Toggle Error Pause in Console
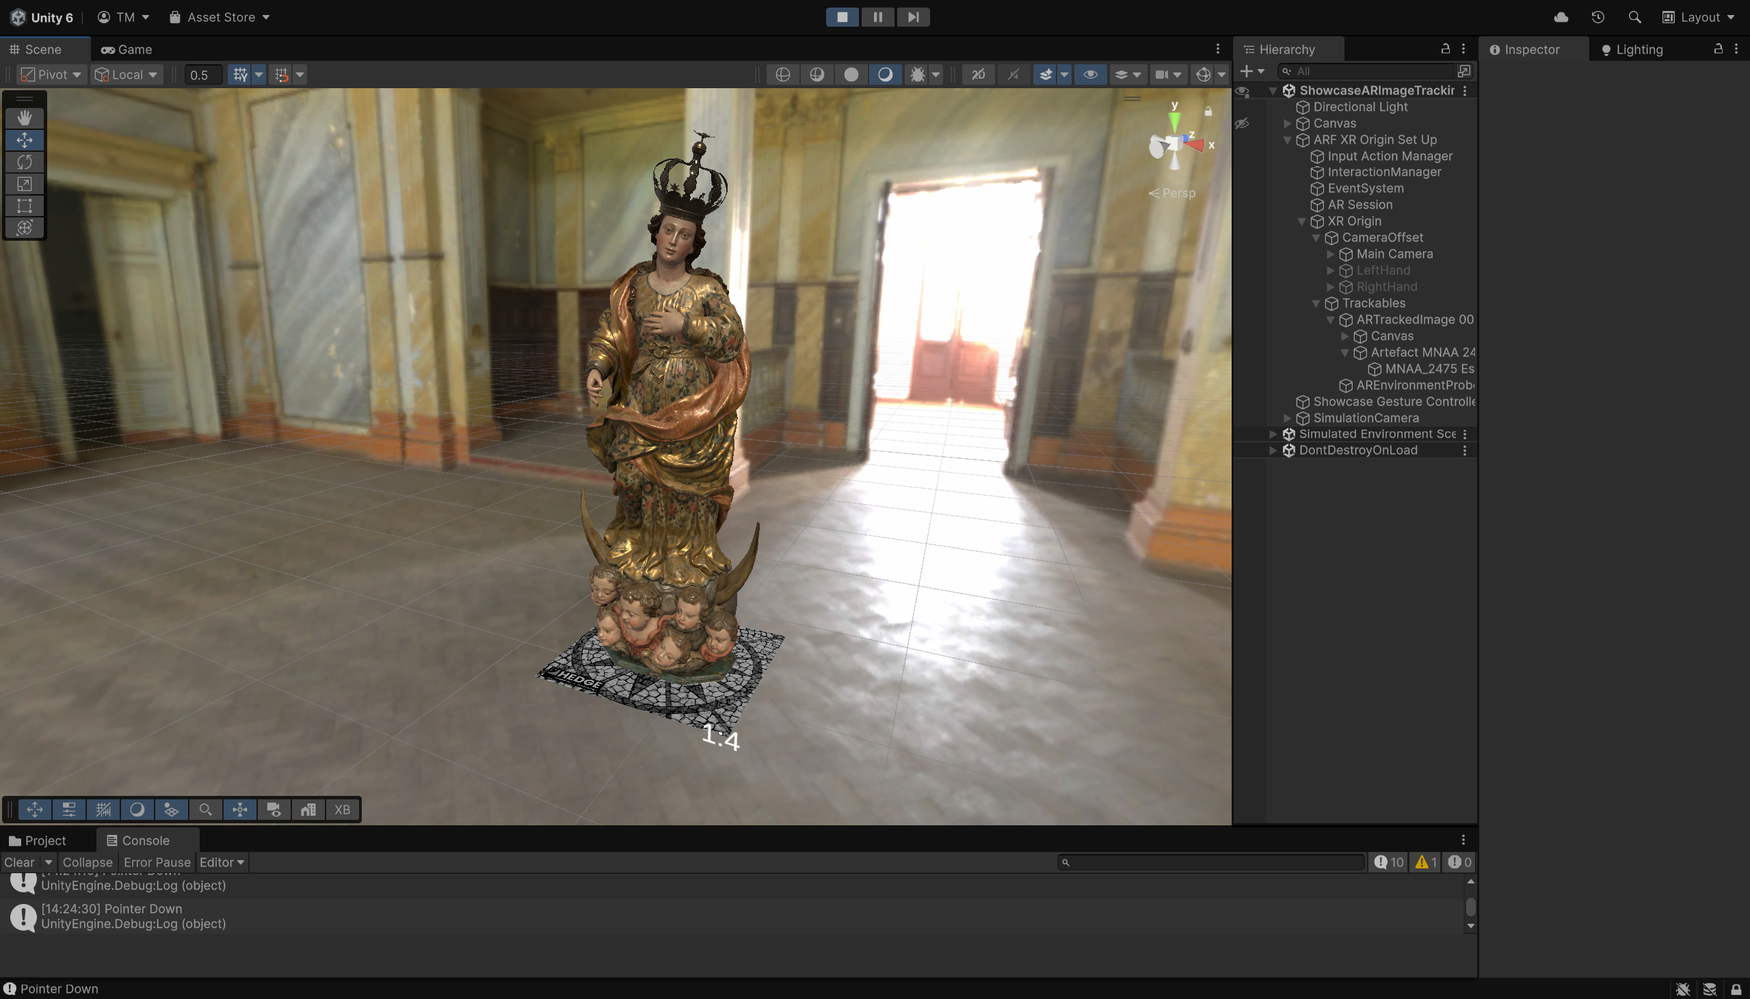 click(x=157, y=862)
